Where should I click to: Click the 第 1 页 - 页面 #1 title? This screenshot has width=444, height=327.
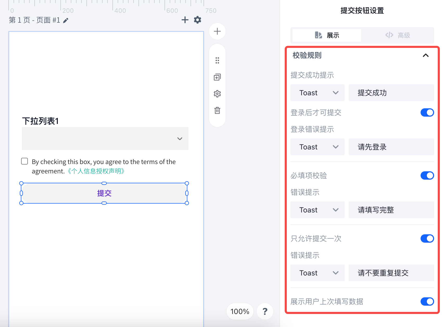point(35,20)
